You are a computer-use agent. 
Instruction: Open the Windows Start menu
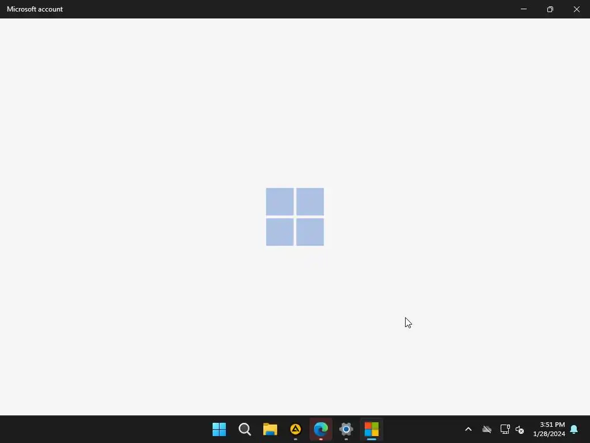(x=219, y=429)
